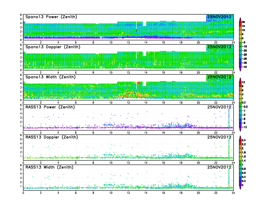Click the 0.6 label on the bottom colorbar
Screen dimensions: 268x207
pos(244,173)
